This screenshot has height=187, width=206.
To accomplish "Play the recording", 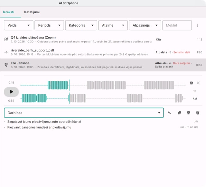I will (11, 92).
